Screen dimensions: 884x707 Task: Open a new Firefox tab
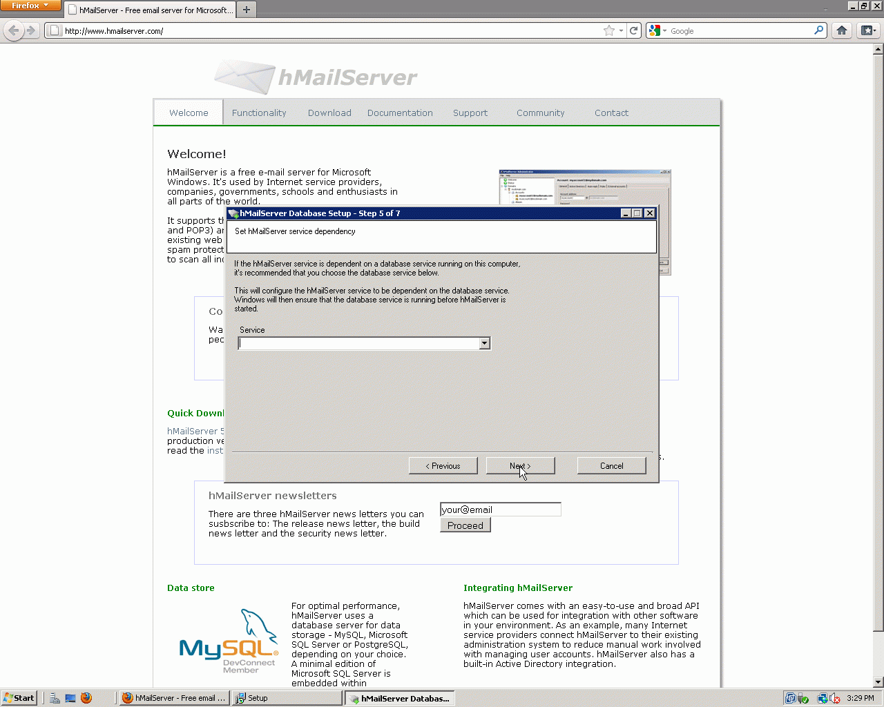click(247, 10)
